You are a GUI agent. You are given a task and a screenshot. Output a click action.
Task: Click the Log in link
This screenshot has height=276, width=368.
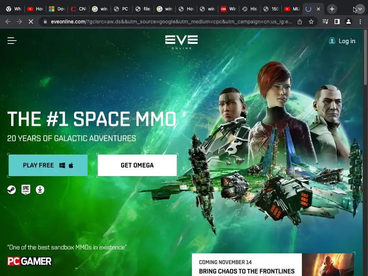coord(342,41)
